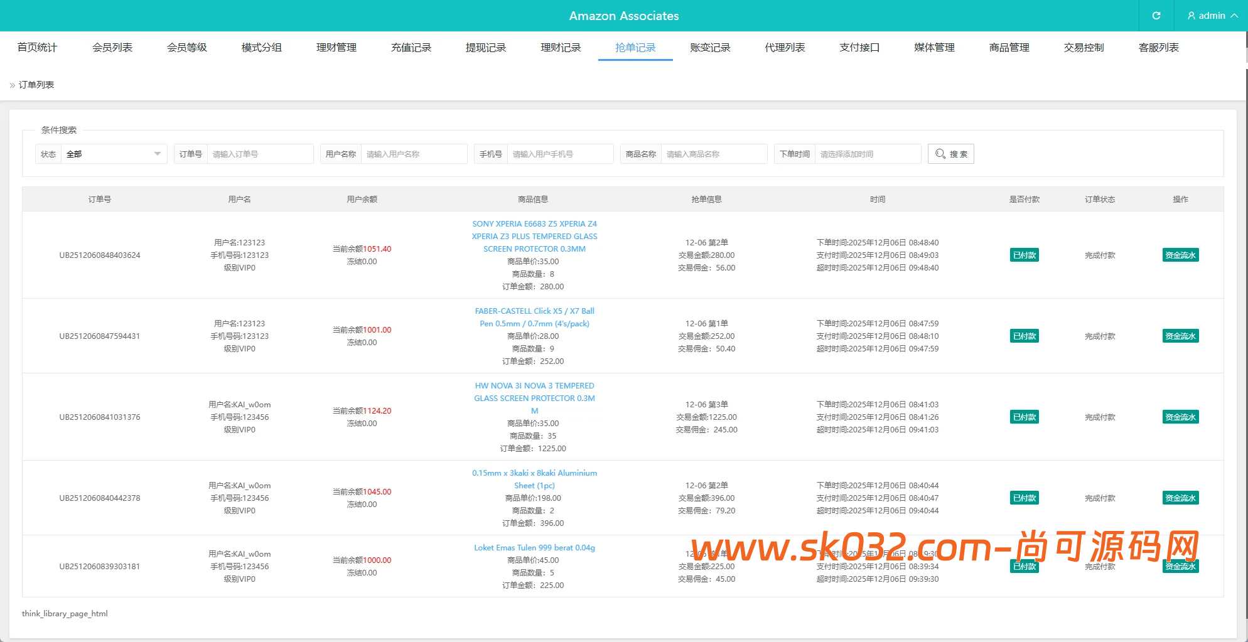This screenshot has height=642, width=1248.
Task: Go to 首页统计 page
Action: click(37, 47)
